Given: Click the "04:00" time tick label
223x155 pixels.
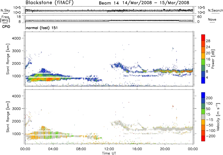Looking at the screenshot, I should [53, 149].
